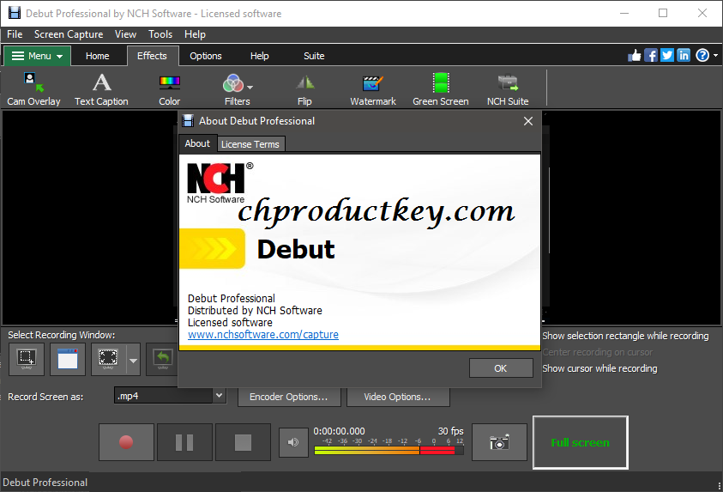
Task: Open the green Menu dropdown button
Action: pos(38,56)
